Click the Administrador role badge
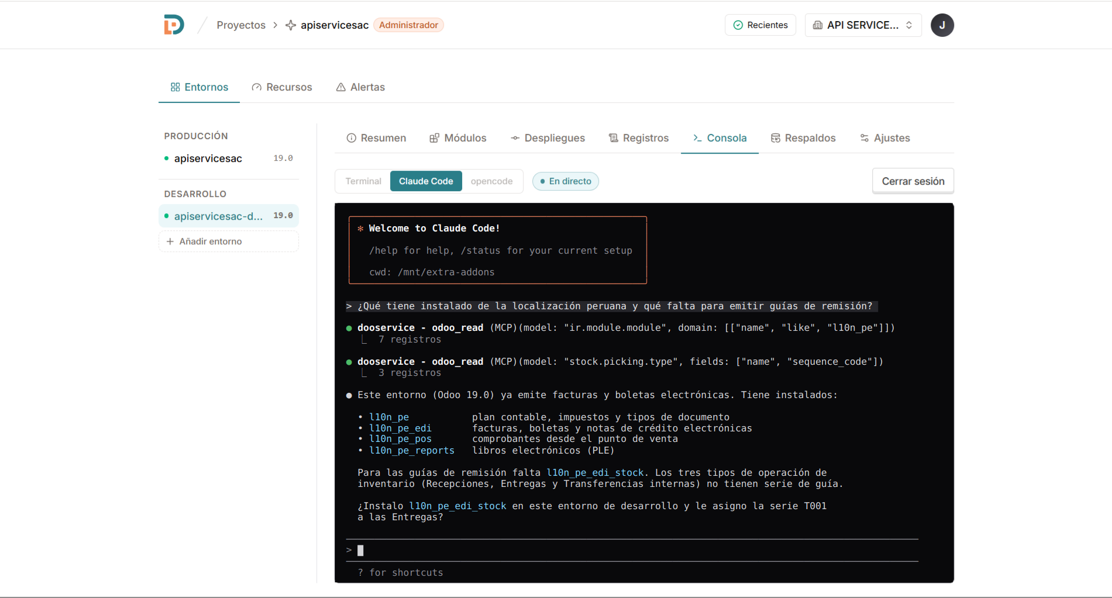Viewport: 1112px width, 598px height. coord(408,25)
